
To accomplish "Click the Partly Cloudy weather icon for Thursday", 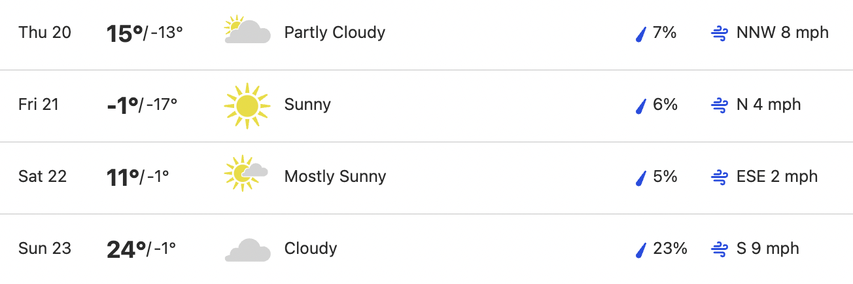I will (x=247, y=31).
